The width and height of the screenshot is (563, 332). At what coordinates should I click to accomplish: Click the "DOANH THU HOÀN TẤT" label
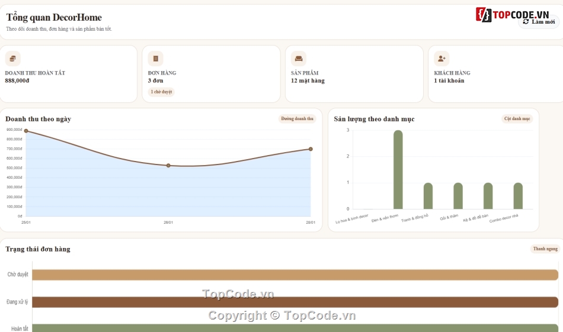(x=35, y=73)
